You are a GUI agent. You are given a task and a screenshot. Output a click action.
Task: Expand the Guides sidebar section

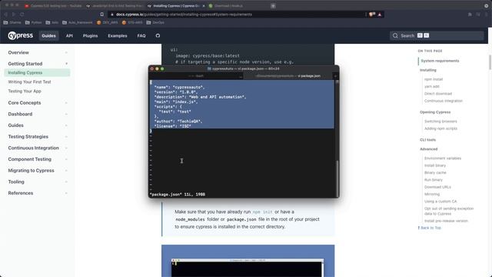pyautogui.click(x=38, y=125)
